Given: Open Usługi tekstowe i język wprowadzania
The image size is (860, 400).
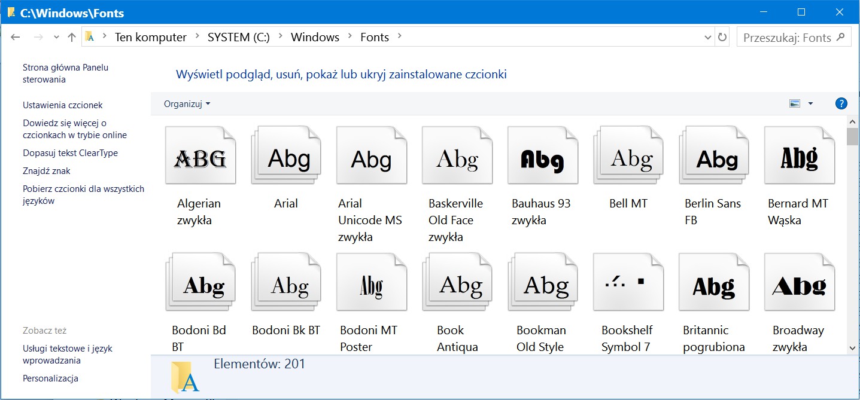Looking at the screenshot, I should (68, 355).
